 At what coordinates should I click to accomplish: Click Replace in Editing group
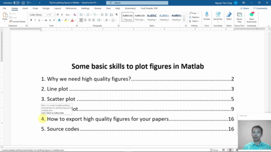tap(194, 17)
